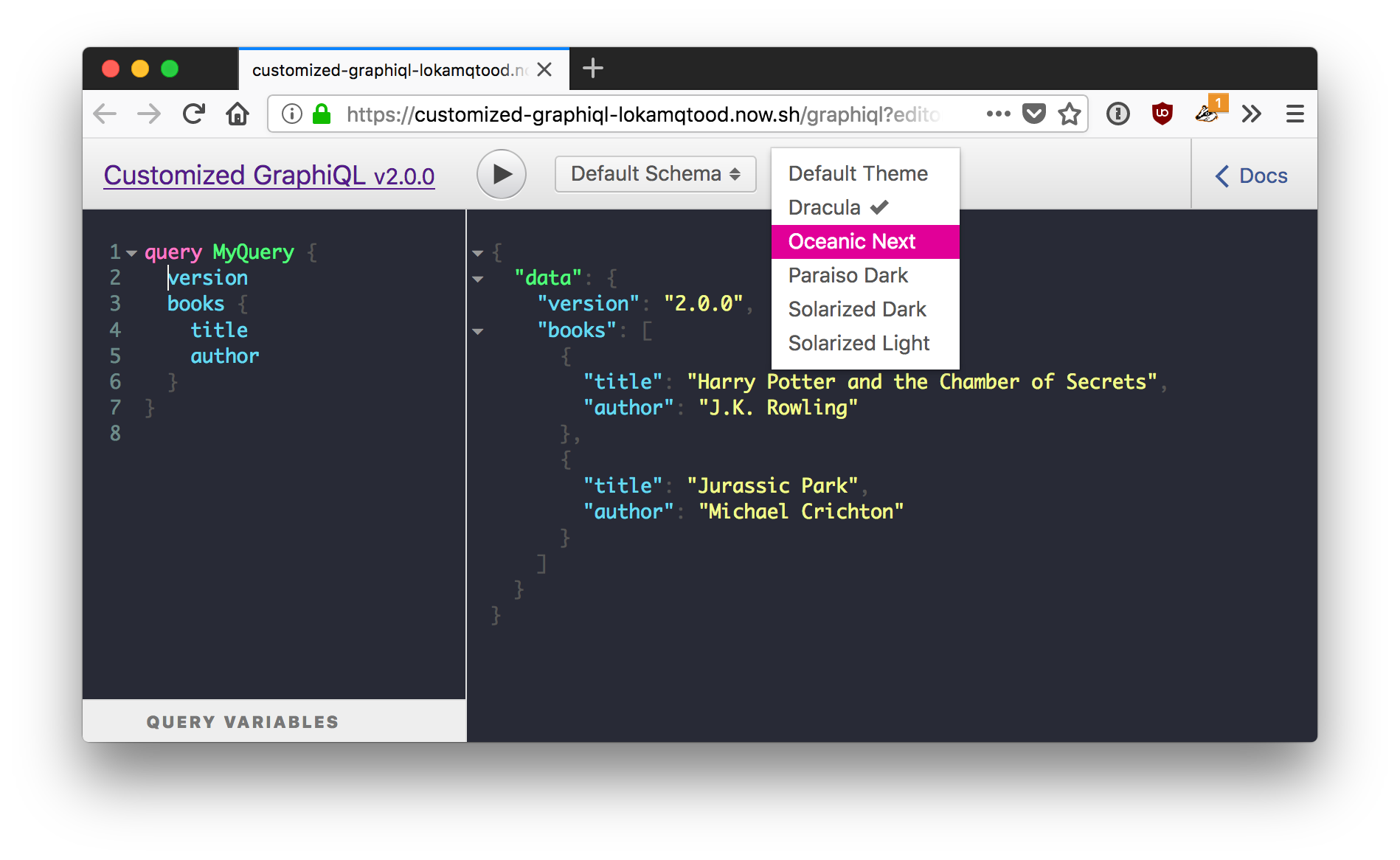Collapse the "data" object in results
This screenshot has width=1400, height=860.
point(478,279)
